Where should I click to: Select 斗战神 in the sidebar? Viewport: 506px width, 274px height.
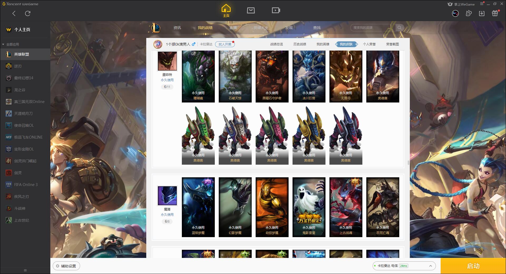25,208
